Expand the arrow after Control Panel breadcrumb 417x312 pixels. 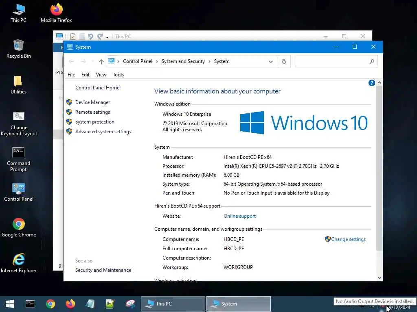point(157,62)
